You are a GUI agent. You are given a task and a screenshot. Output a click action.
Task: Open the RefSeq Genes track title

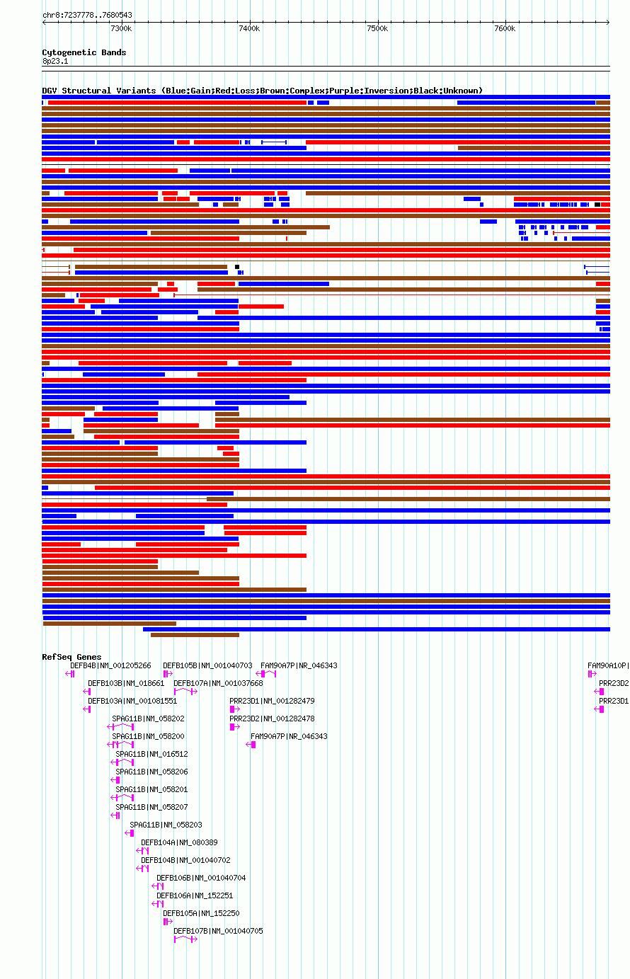point(71,657)
